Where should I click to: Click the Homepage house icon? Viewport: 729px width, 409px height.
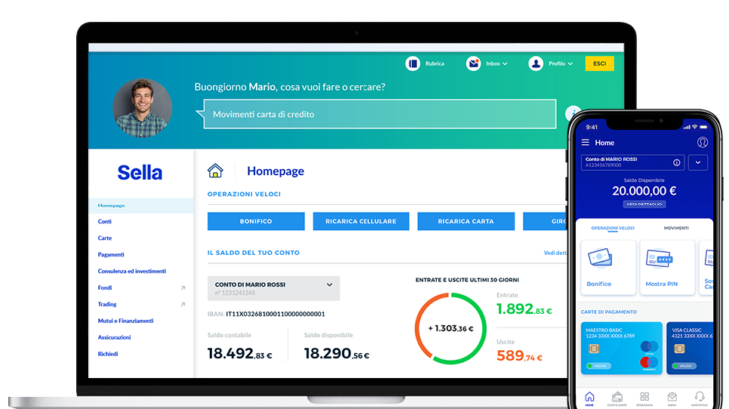pyautogui.click(x=215, y=171)
